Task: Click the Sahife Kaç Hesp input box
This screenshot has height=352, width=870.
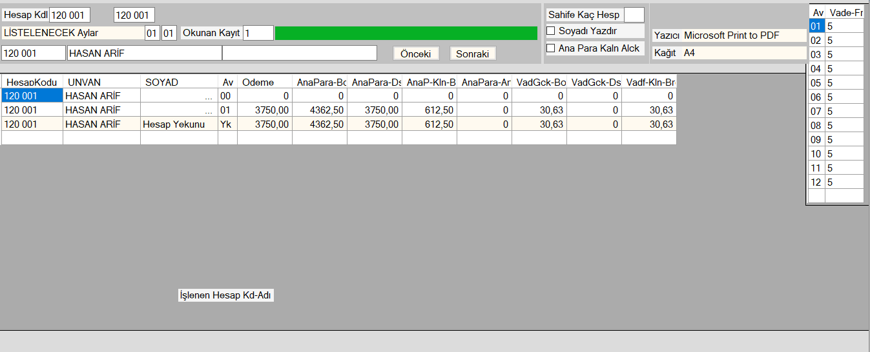Action: pyautogui.click(x=634, y=15)
